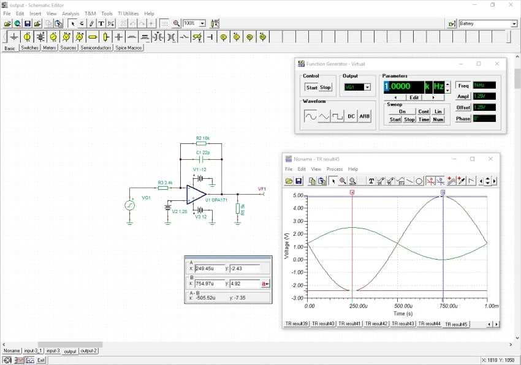
Task: Toggle the Lin sweep mode button
Action: (438, 111)
